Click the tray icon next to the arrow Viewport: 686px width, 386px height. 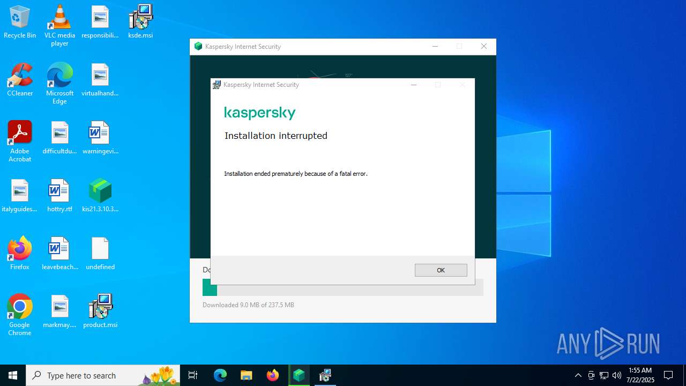591,375
